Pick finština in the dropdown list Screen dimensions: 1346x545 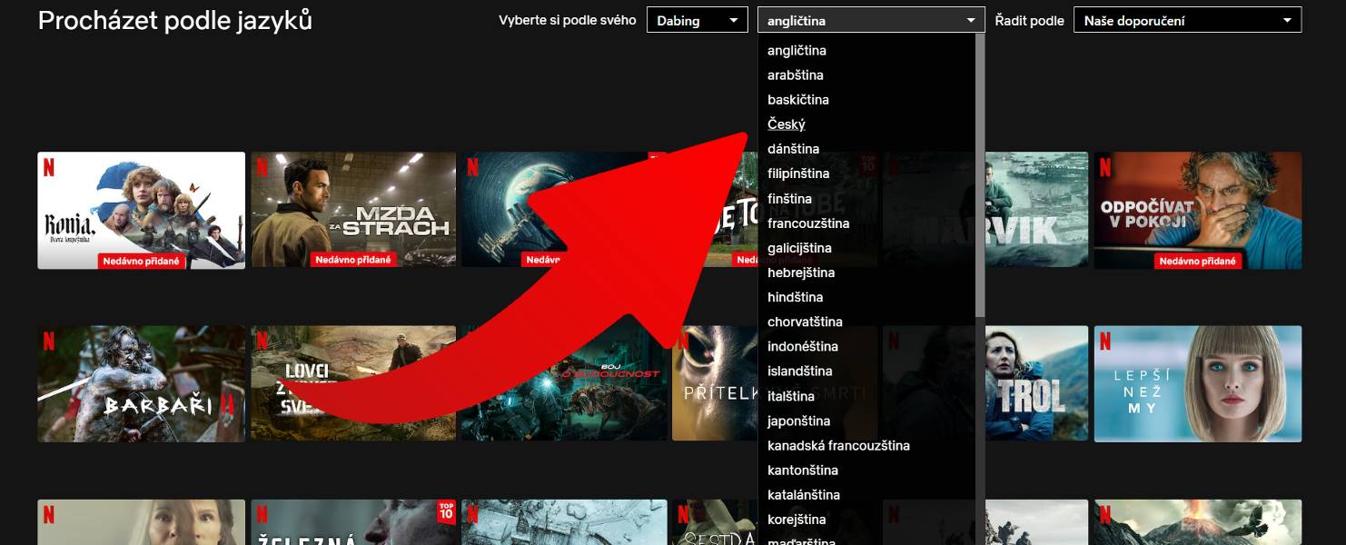click(x=789, y=198)
